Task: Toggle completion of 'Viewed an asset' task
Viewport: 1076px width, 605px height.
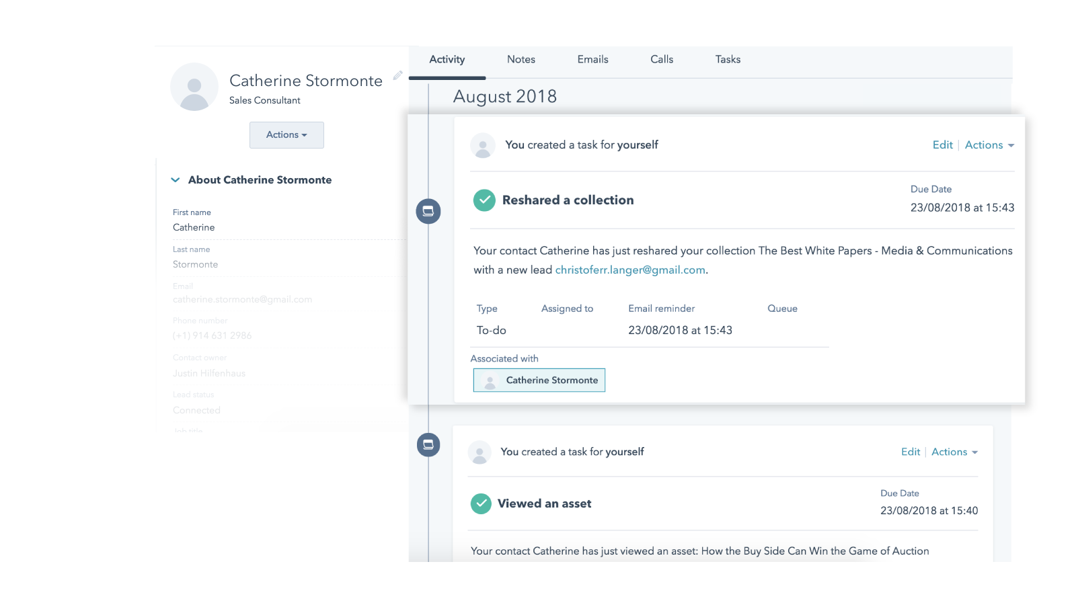Action: point(481,503)
